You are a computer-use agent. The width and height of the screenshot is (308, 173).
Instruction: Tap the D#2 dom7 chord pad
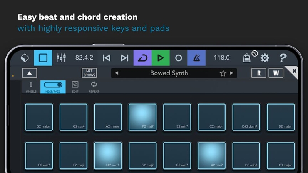[x=246, y=117]
